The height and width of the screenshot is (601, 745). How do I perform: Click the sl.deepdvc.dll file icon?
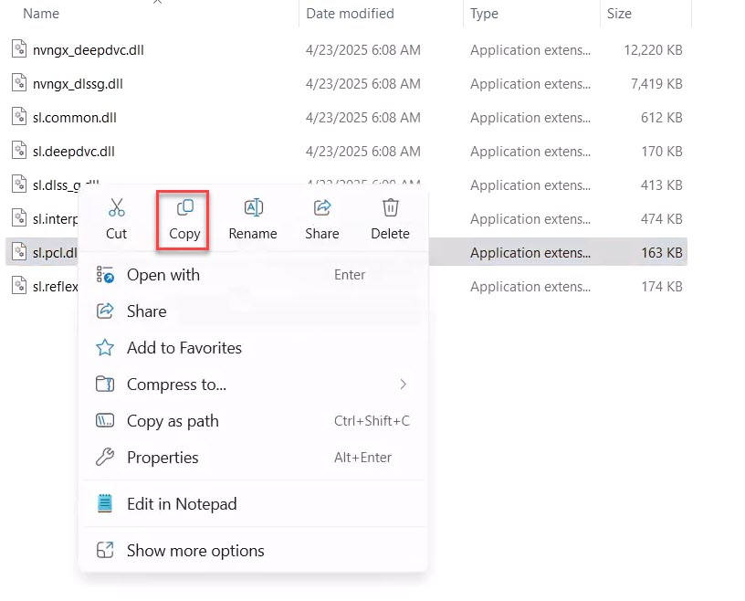[19, 151]
